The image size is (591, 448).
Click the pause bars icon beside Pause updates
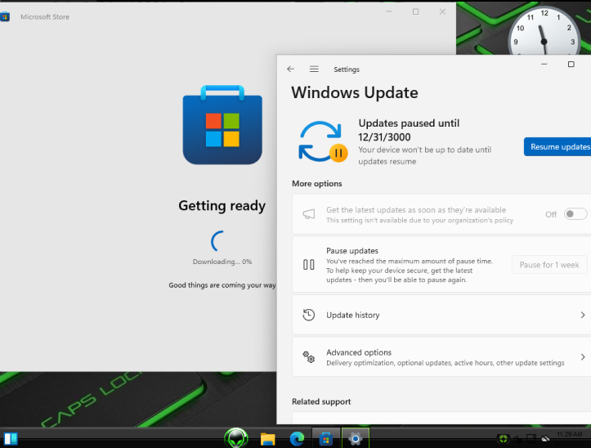click(309, 264)
